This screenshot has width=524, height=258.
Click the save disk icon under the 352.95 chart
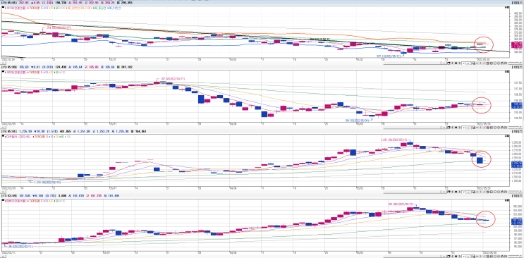pyautogui.click(x=492, y=63)
